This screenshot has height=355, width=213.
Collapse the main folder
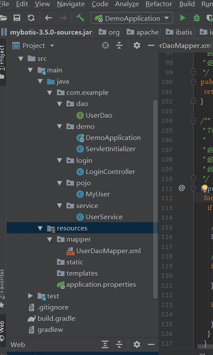(x=30, y=70)
